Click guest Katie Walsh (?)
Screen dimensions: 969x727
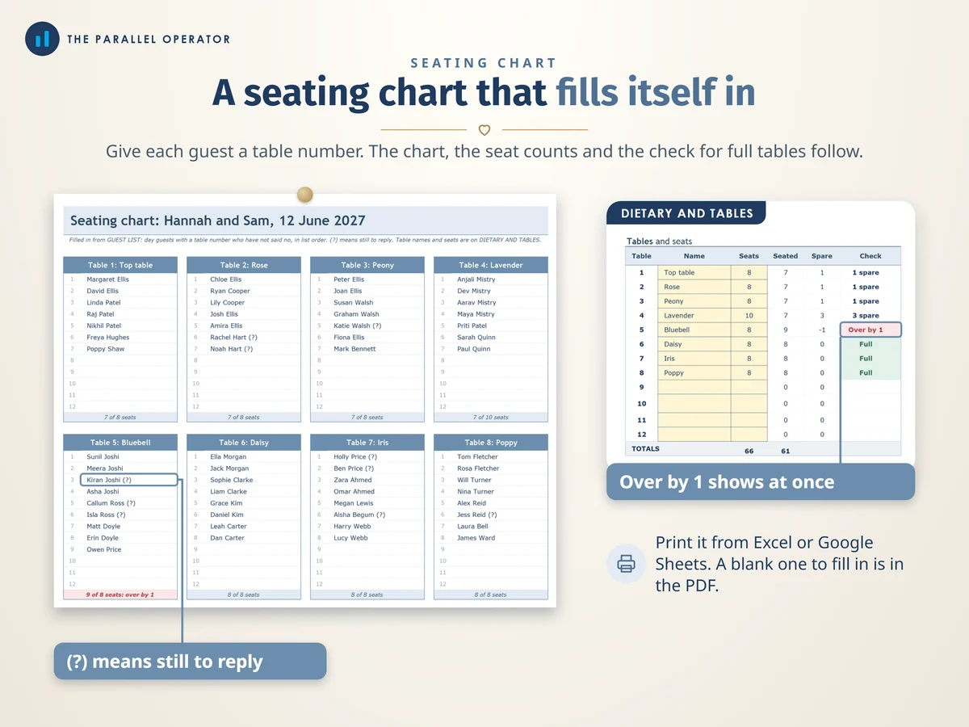pyautogui.click(x=358, y=326)
